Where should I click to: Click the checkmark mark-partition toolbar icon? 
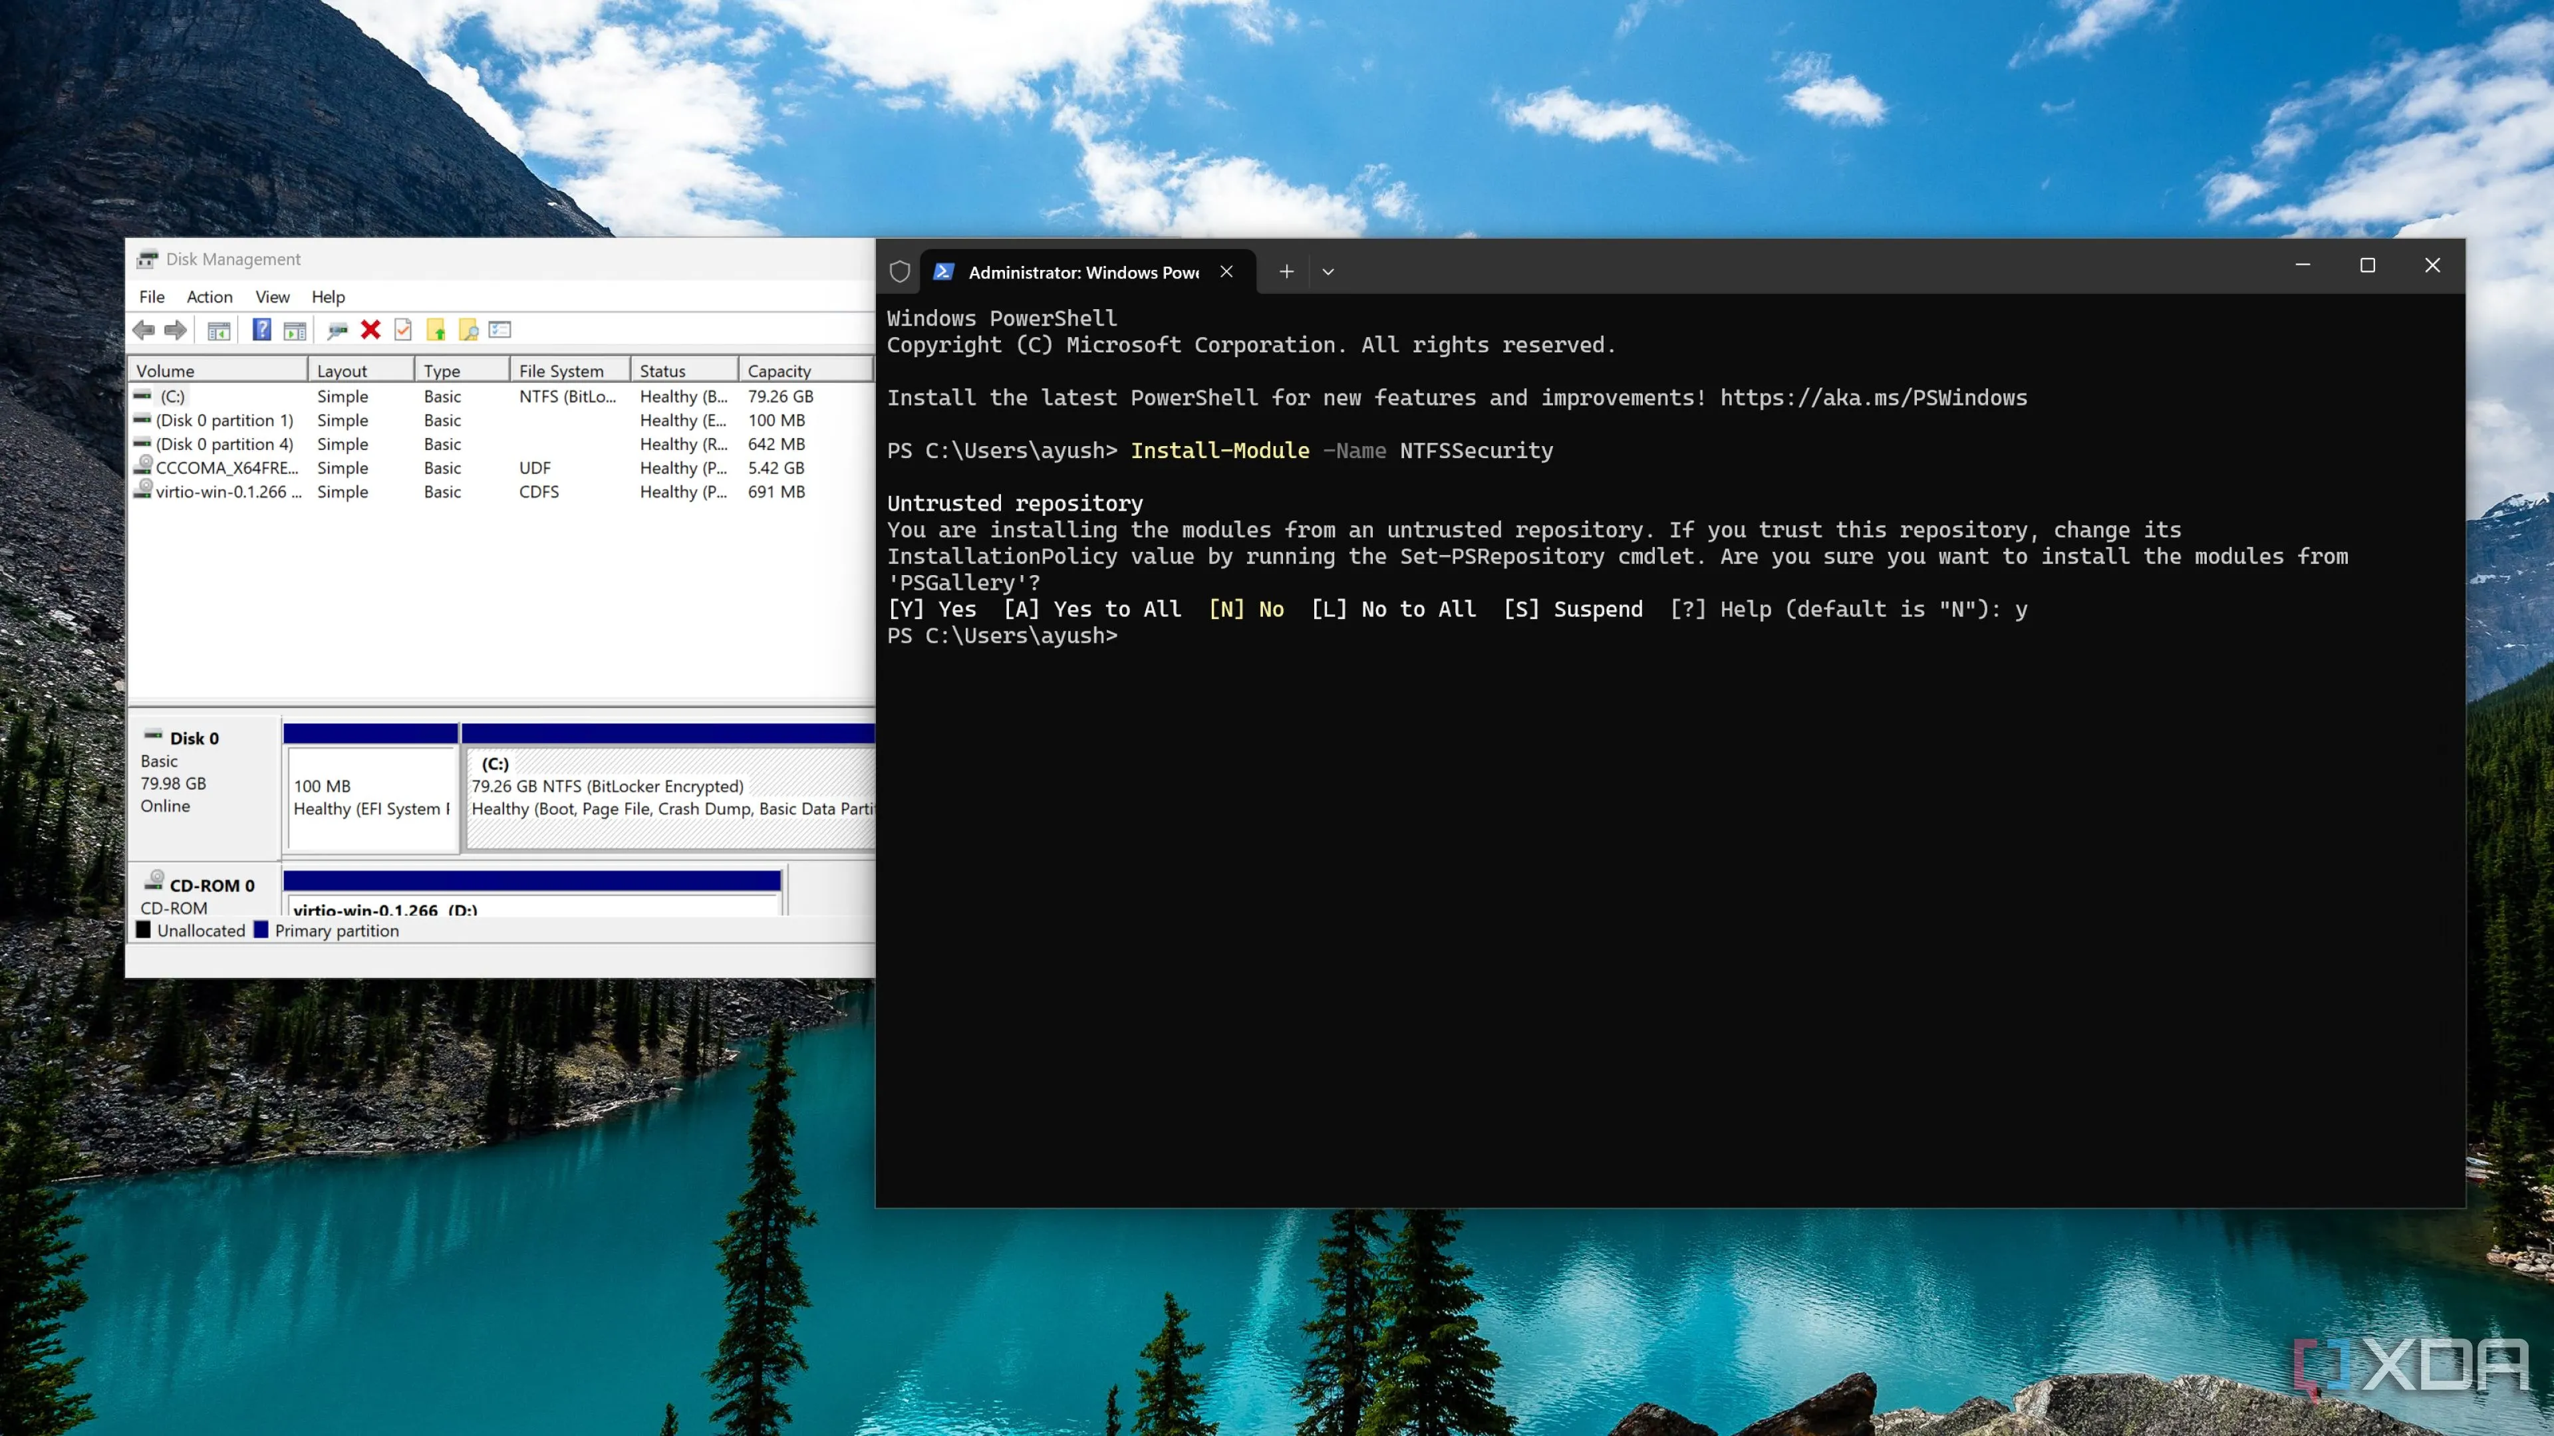click(402, 330)
